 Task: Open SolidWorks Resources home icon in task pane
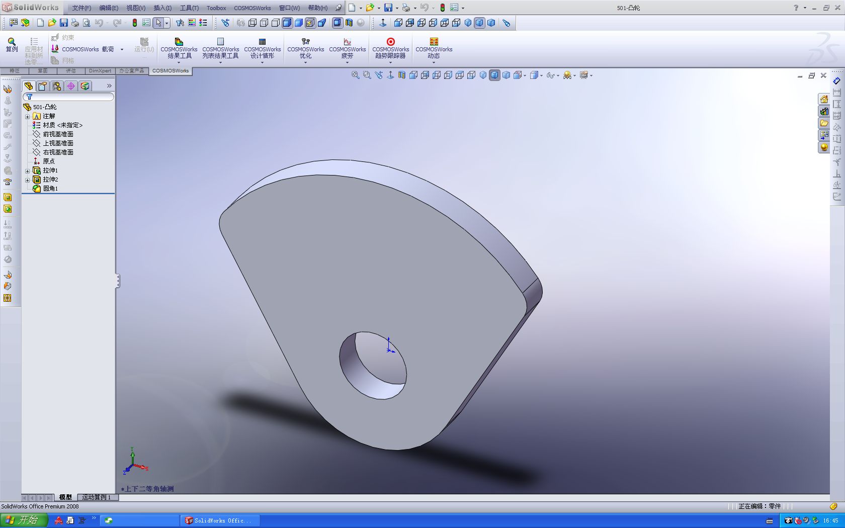tap(824, 99)
